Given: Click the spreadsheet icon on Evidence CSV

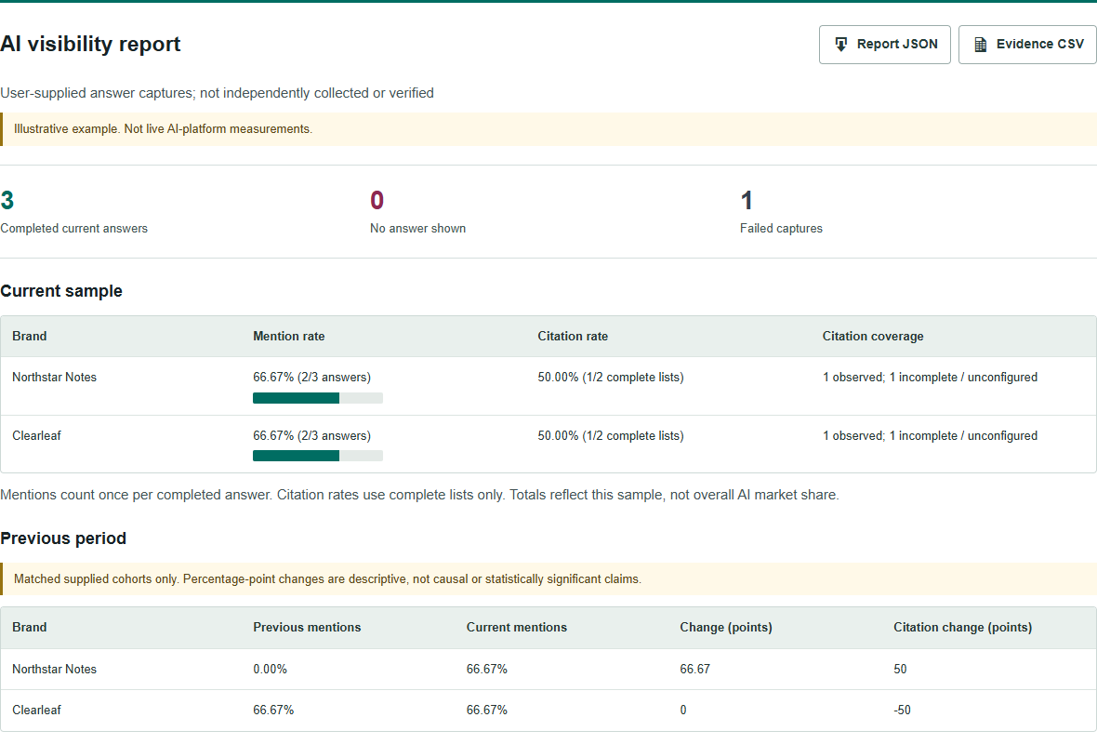Looking at the screenshot, I should 981,44.
